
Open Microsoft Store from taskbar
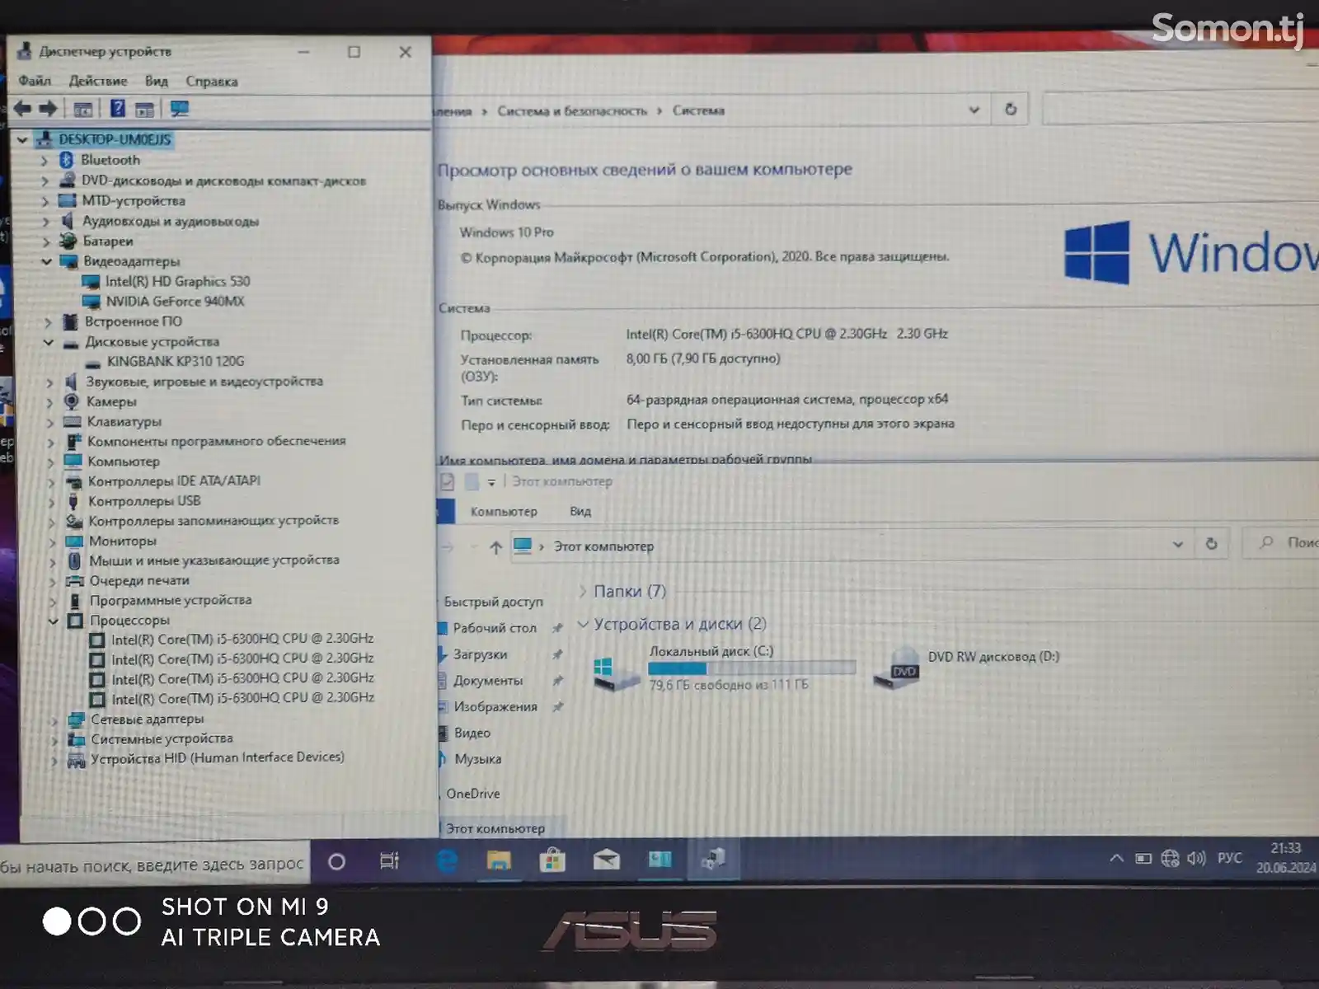tap(552, 860)
